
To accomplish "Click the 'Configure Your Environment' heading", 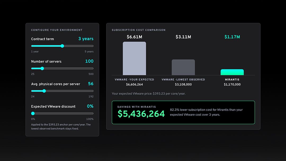I will pyautogui.click(x=57, y=30).
